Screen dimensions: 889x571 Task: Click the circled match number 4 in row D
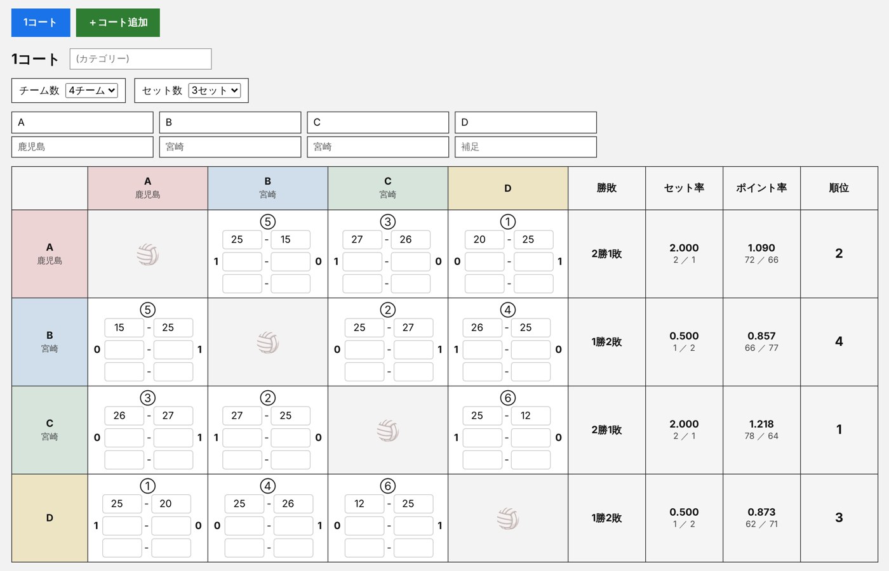268,486
